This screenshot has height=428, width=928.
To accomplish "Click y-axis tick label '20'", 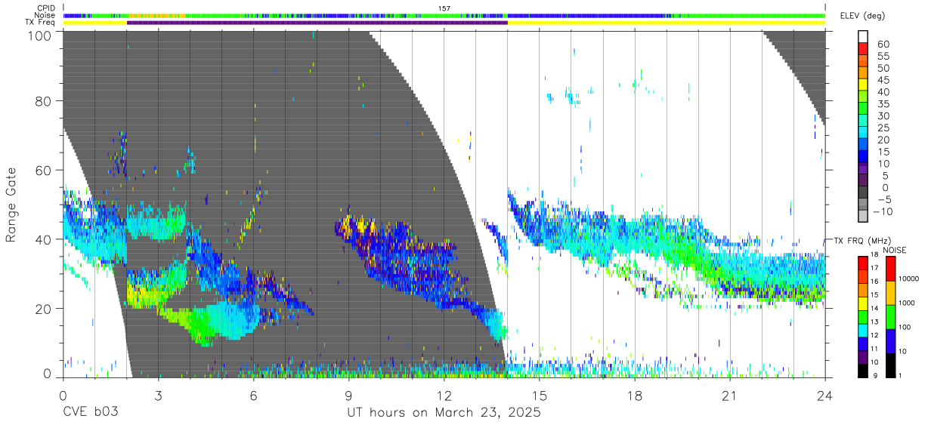I will coord(43,309).
